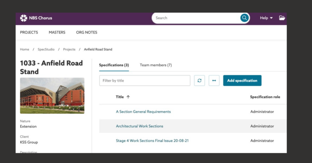
Task: Open the folder icon in header
Action: (282, 18)
